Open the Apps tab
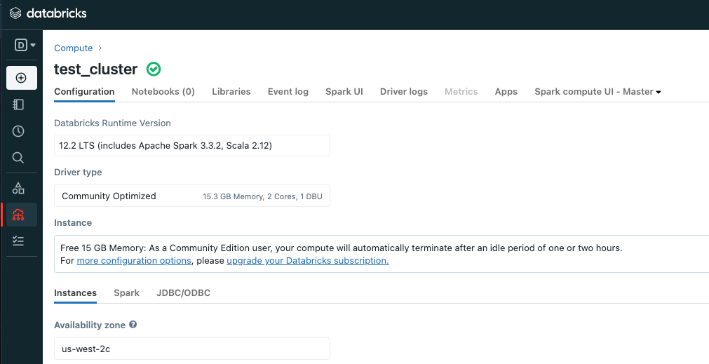This screenshot has height=364, width=709. point(506,91)
